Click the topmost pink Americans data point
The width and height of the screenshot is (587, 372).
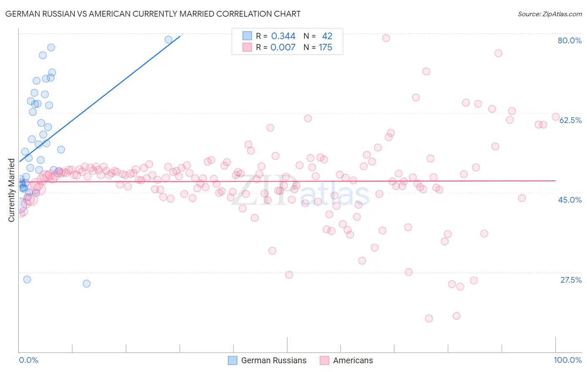pyautogui.click(x=386, y=38)
